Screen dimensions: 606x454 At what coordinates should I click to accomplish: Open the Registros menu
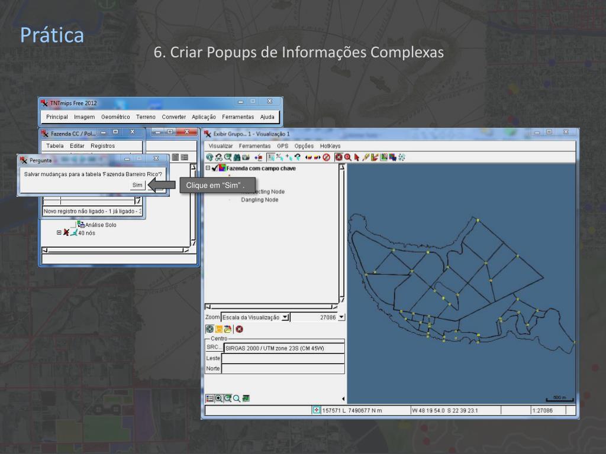(x=102, y=145)
